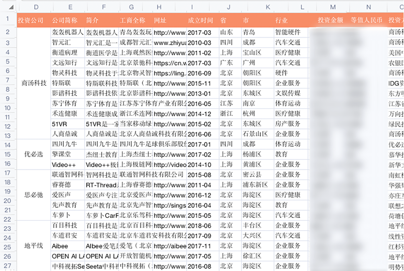Click the 车道君安 company name cell
This screenshot has width=404, height=271.
pos(68,236)
